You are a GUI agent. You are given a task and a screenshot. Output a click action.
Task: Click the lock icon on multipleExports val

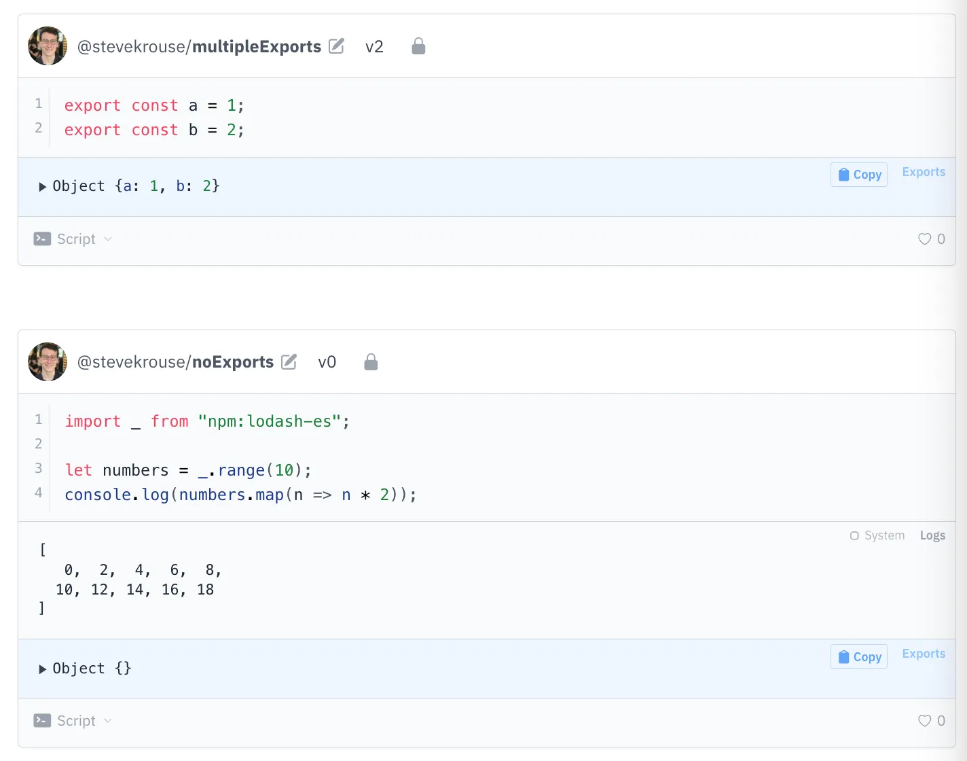[x=418, y=46]
